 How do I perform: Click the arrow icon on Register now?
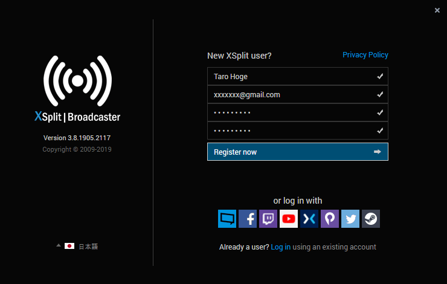point(377,152)
